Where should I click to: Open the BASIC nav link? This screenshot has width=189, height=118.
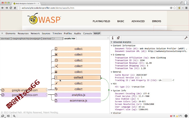121,21
